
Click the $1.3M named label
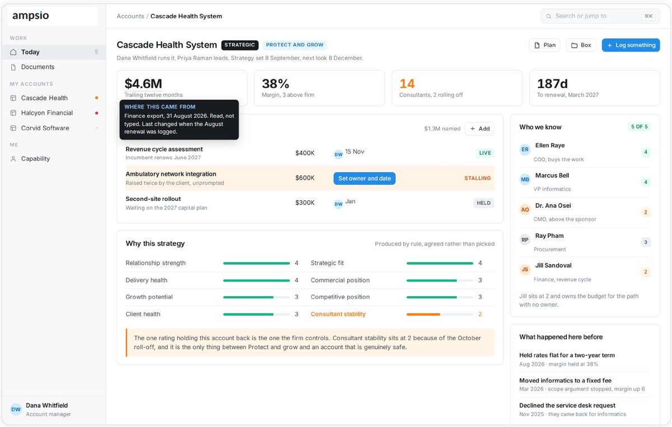(x=442, y=129)
